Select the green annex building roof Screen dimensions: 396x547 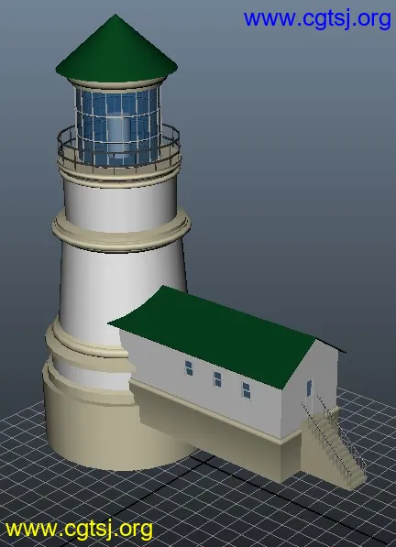[216, 335]
